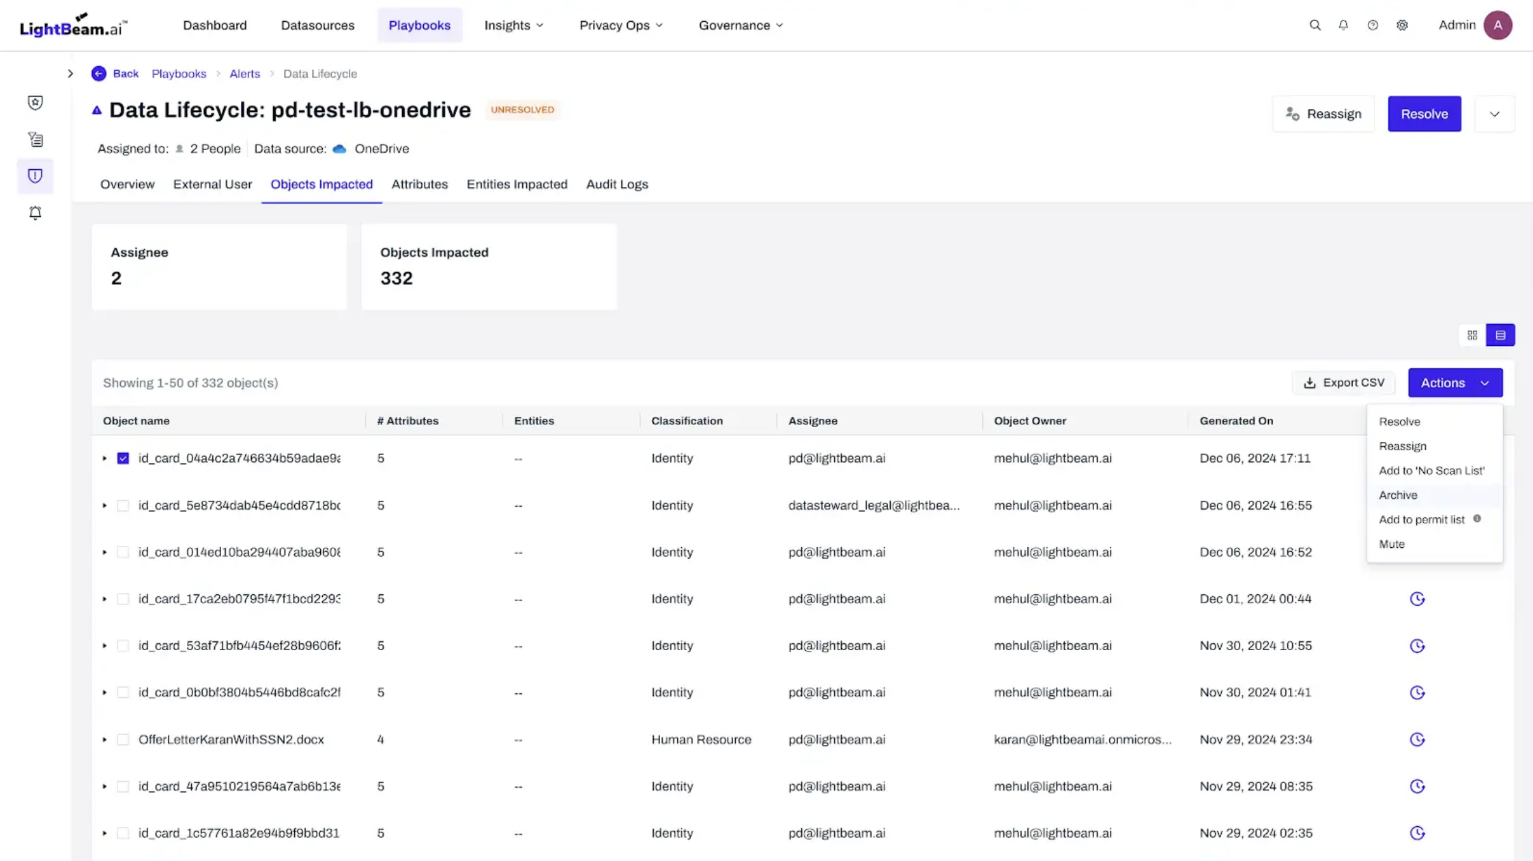This screenshot has height=861, width=1533.
Task: Open the dropdown arrow beside Resolve
Action: coord(1494,114)
